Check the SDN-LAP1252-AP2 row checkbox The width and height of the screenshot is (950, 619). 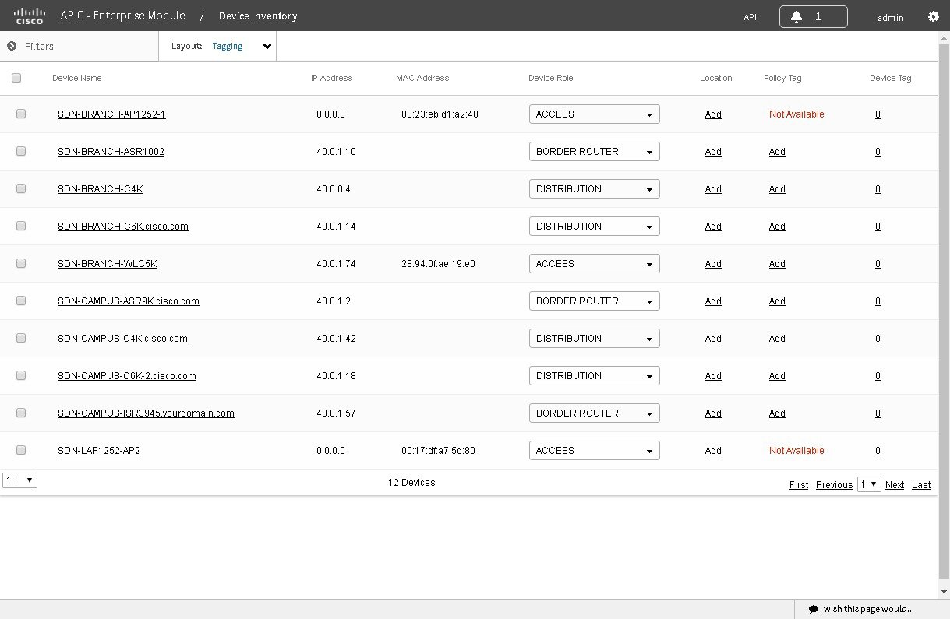(21, 450)
